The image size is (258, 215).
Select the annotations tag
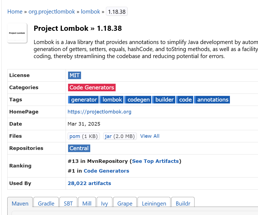212,99
